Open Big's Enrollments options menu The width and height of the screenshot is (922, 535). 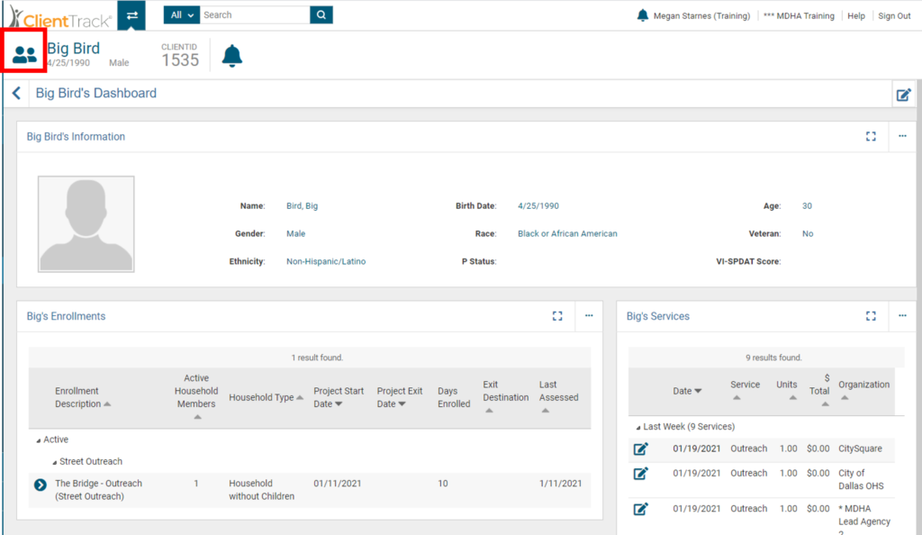(x=589, y=316)
